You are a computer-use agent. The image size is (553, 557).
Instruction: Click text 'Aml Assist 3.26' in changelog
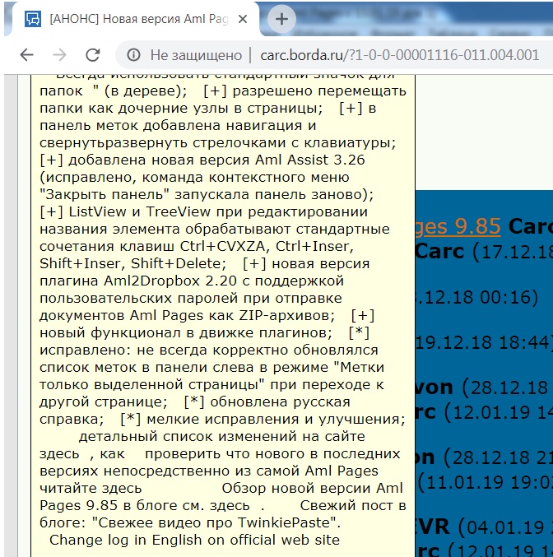click(310, 160)
